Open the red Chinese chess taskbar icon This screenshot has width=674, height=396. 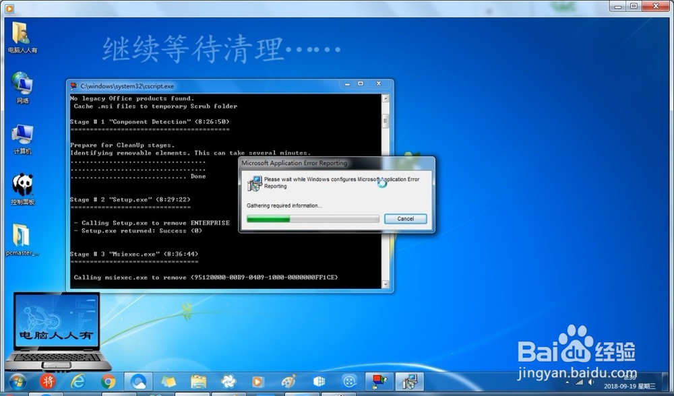pyautogui.click(x=47, y=381)
